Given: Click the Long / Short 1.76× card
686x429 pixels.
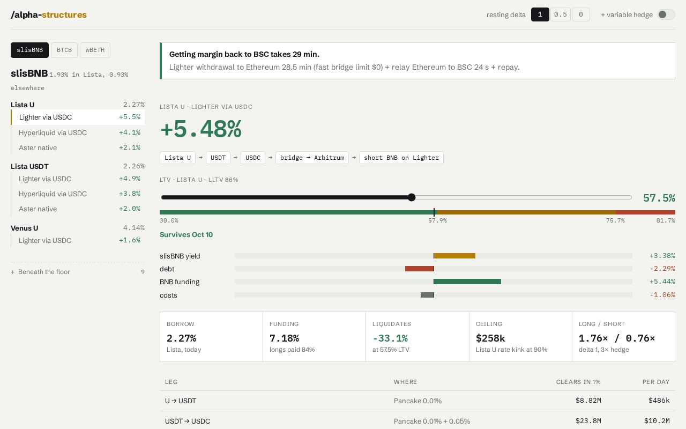Looking at the screenshot, I should coord(623,337).
